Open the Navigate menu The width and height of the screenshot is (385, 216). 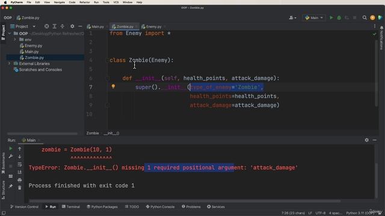click(x=60, y=2)
